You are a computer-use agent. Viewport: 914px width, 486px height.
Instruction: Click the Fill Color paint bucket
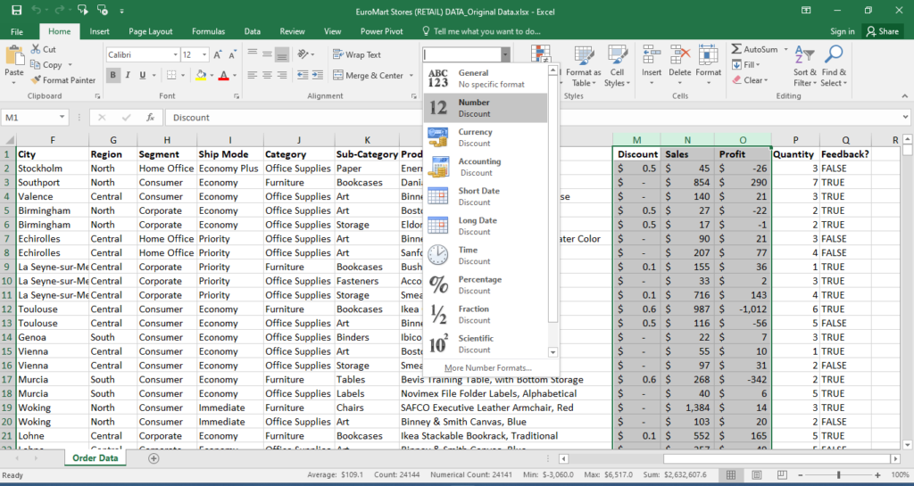pos(201,75)
